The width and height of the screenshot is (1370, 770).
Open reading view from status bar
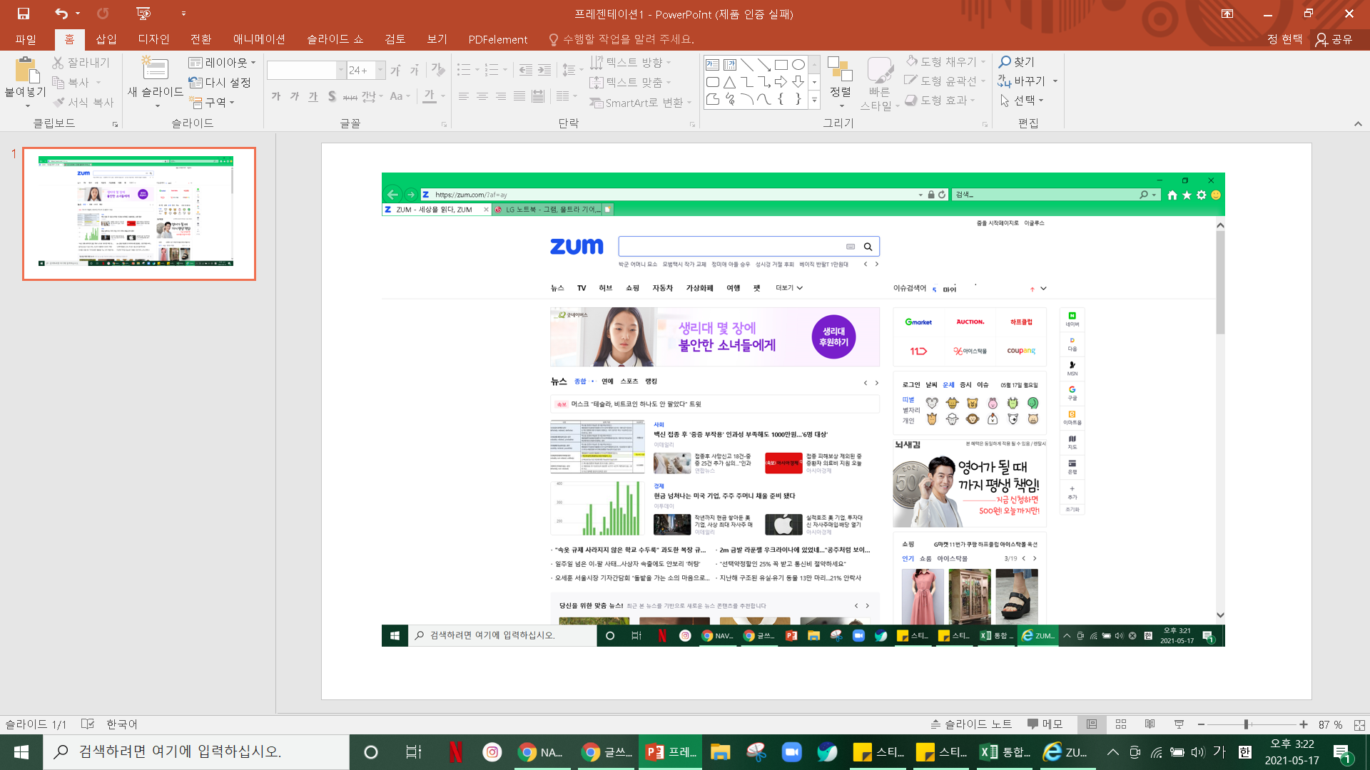point(1150,724)
